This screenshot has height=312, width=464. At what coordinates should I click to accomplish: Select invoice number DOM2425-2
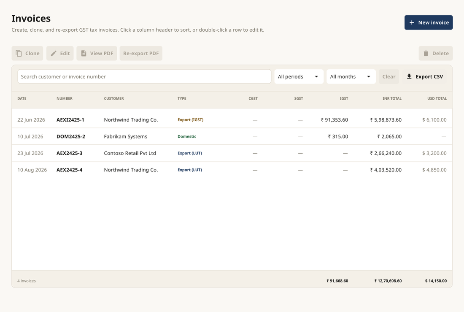pyautogui.click(x=71, y=136)
